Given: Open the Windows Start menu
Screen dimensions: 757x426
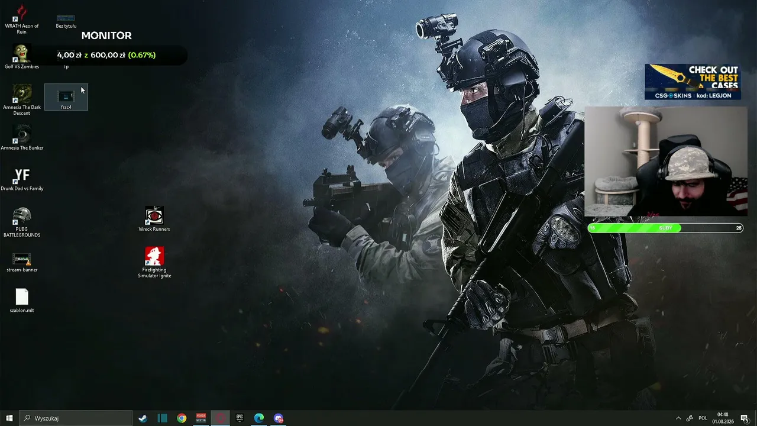Looking at the screenshot, I should [x=9, y=418].
